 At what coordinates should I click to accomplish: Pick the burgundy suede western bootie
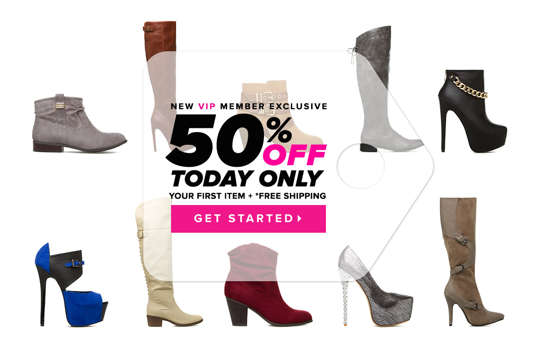(267, 285)
